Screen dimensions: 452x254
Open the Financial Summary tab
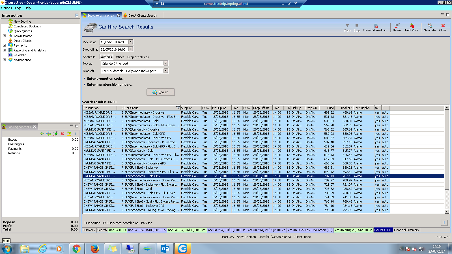coord(406,230)
